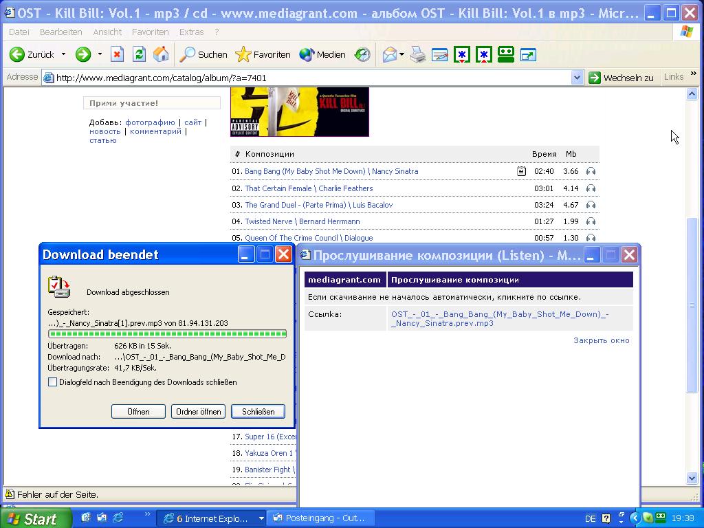Open the Favoriten menu in menu bar
The image size is (704, 528).
tap(151, 32)
